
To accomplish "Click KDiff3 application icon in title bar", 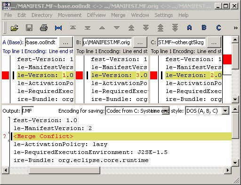I will [x=6, y=6].
